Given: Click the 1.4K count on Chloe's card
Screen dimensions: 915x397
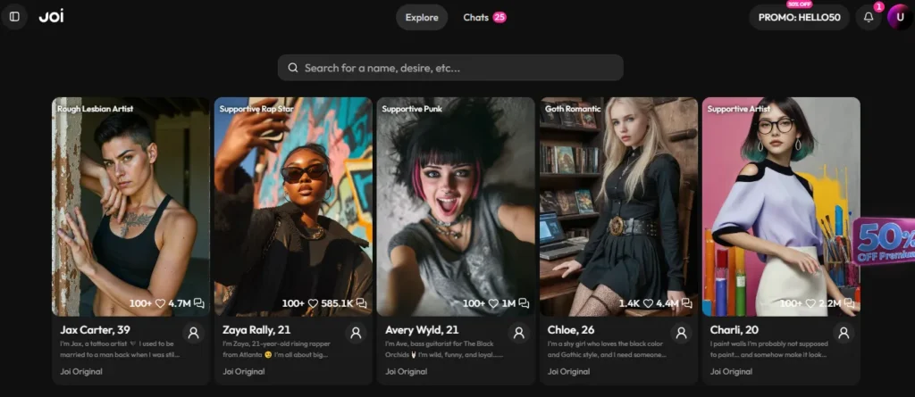Looking at the screenshot, I should [630, 303].
